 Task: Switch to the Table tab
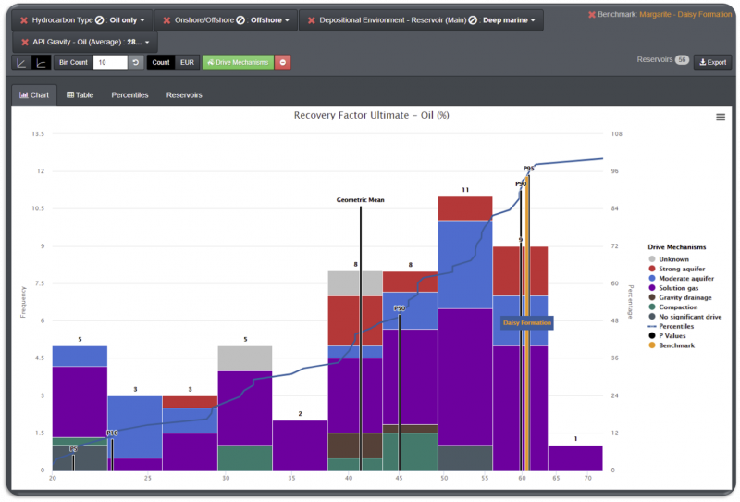pyautogui.click(x=80, y=94)
